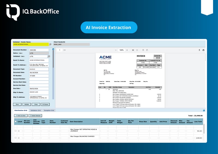
Task: Click the Ship To Address field
Action: click(x=39, y=97)
